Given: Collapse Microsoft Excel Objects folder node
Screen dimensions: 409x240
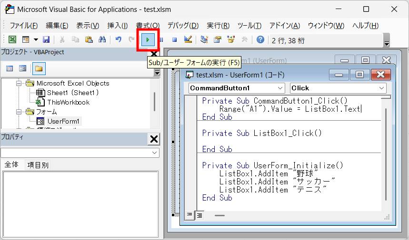Looking at the screenshot, I should click(19, 83).
